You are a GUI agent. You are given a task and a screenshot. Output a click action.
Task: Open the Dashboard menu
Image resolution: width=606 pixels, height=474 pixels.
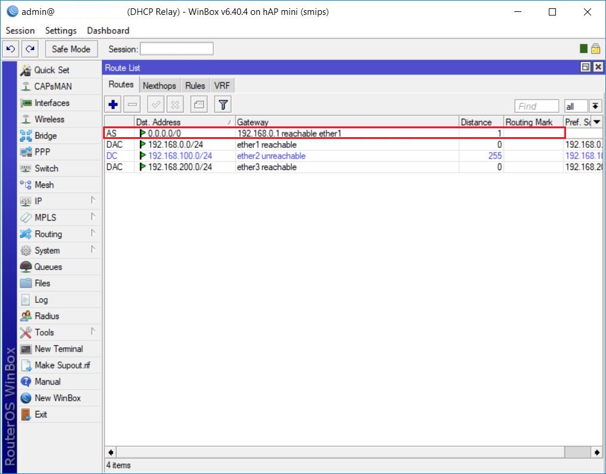pyautogui.click(x=108, y=30)
